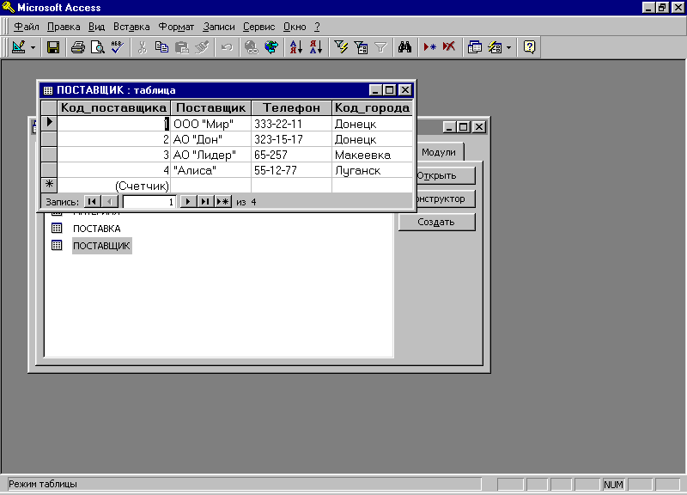Click the Код_города column header
This screenshot has width=687, height=495.
pos(372,108)
